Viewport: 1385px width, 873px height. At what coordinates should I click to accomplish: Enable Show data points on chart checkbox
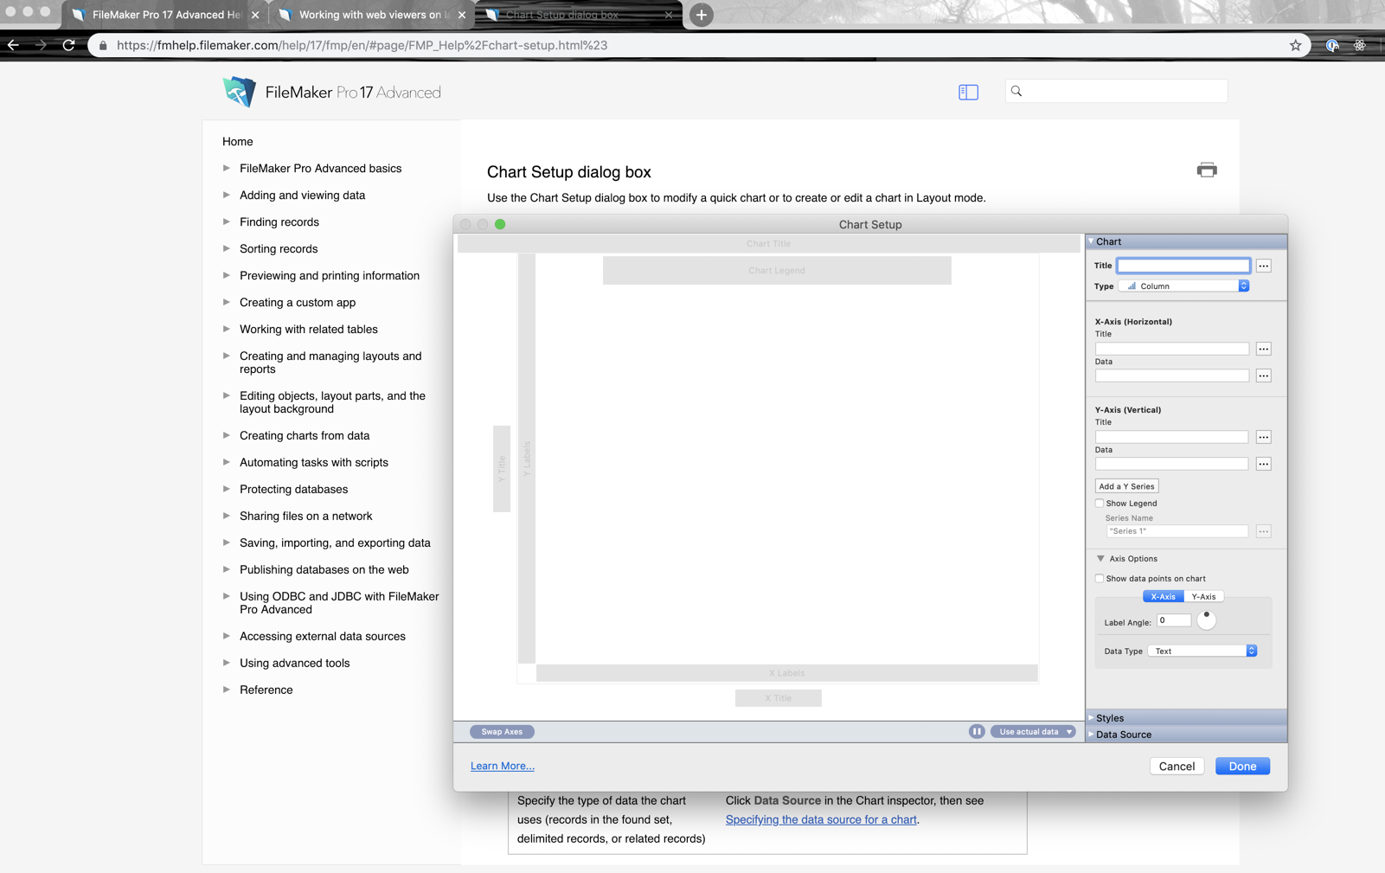(x=1100, y=578)
